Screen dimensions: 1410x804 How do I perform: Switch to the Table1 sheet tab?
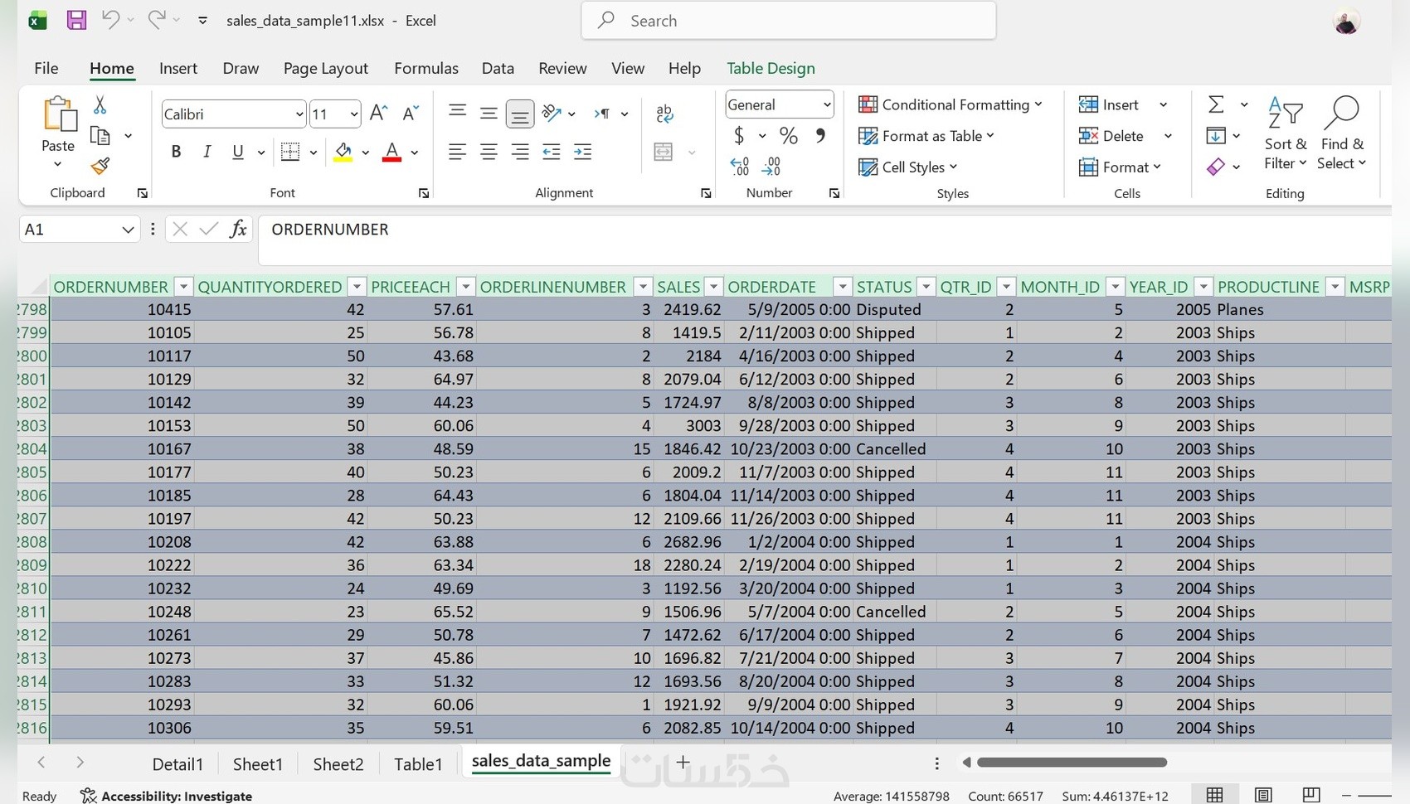point(418,763)
